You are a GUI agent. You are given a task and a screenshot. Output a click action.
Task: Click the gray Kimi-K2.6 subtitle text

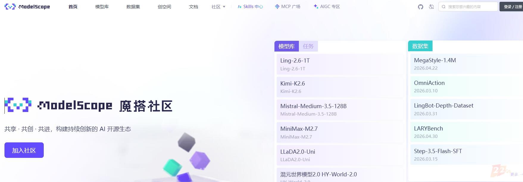(x=291, y=91)
